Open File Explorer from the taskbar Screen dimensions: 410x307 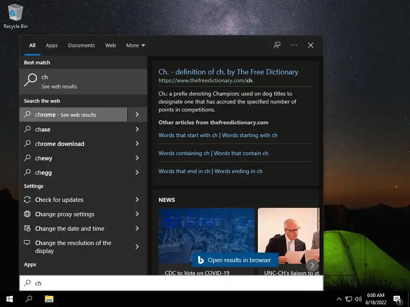[x=49, y=299]
